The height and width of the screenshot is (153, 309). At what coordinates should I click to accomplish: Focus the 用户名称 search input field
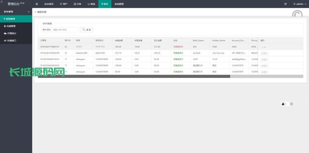(x=65, y=30)
